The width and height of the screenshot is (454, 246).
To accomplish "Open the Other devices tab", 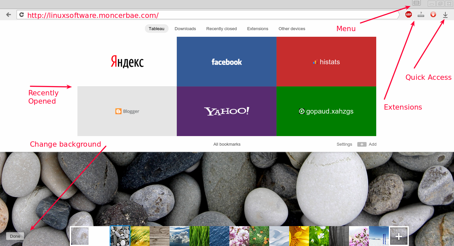I will 292,29.
